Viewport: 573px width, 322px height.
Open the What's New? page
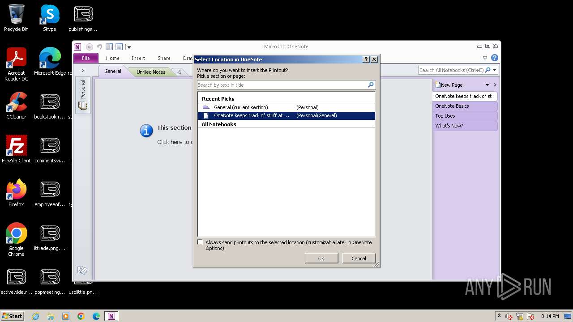pyautogui.click(x=465, y=126)
